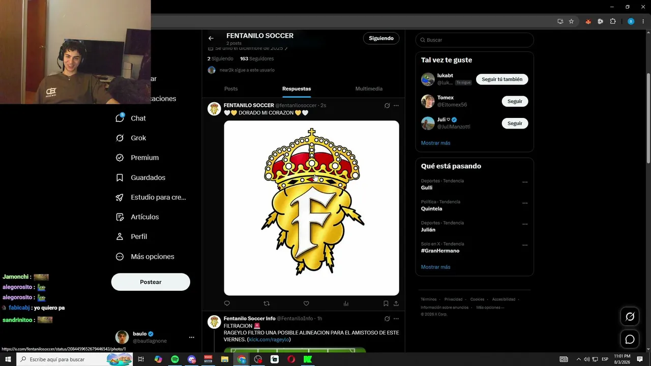The image size is (651, 366).
Task: Open Estudio para creadores rocket icon
Action: pos(120,197)
